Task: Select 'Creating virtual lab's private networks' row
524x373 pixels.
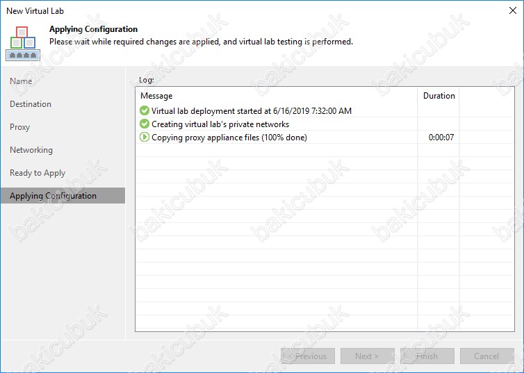Action: tap(325, 124)
